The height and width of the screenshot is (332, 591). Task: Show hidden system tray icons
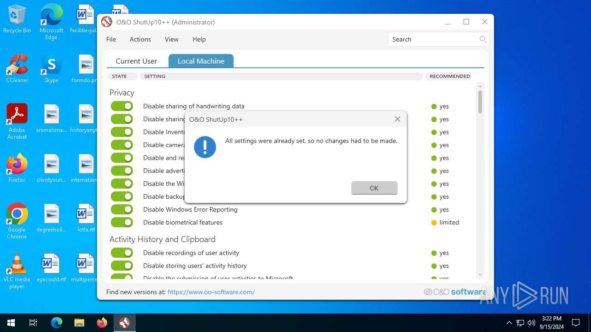pyautogui.click(x=509, y=323)
